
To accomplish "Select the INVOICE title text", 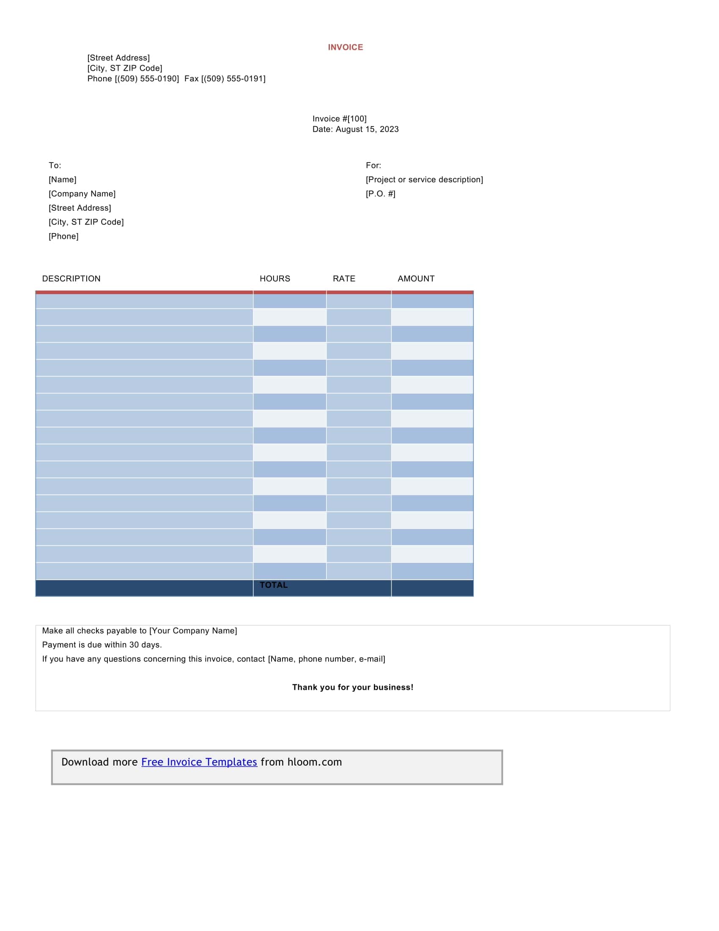I will (345, 47).
